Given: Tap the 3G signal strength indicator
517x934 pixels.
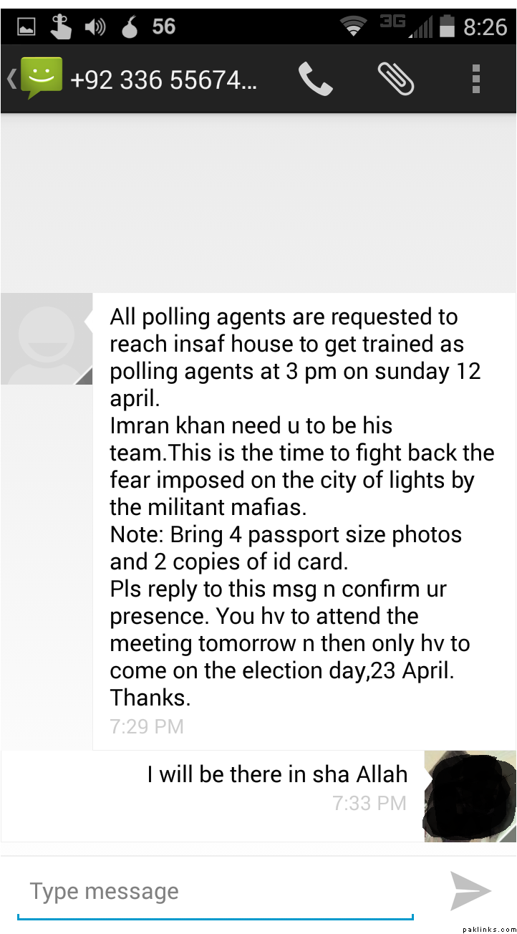Looking at the screenshot, I should pos(407,27).
